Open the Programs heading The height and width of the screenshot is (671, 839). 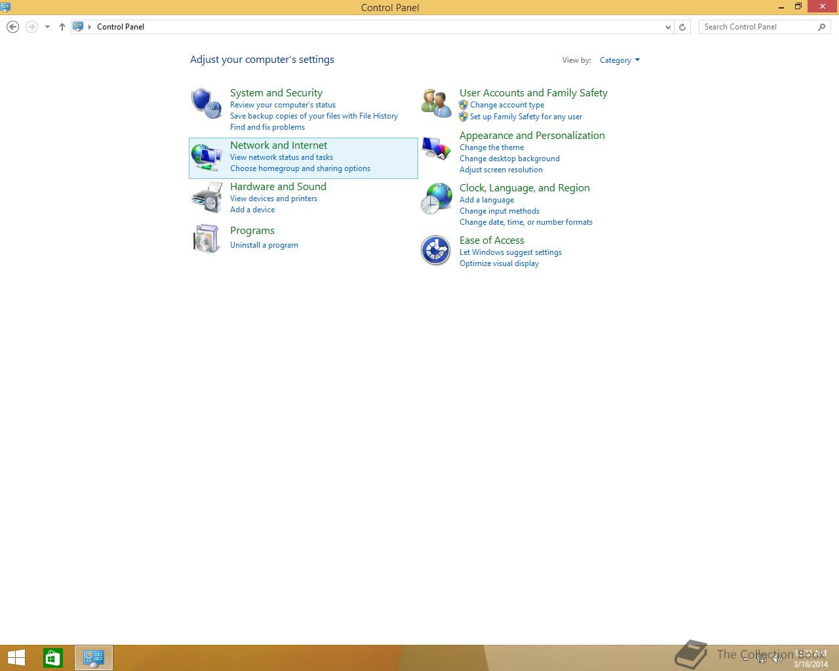click(252, 231)
